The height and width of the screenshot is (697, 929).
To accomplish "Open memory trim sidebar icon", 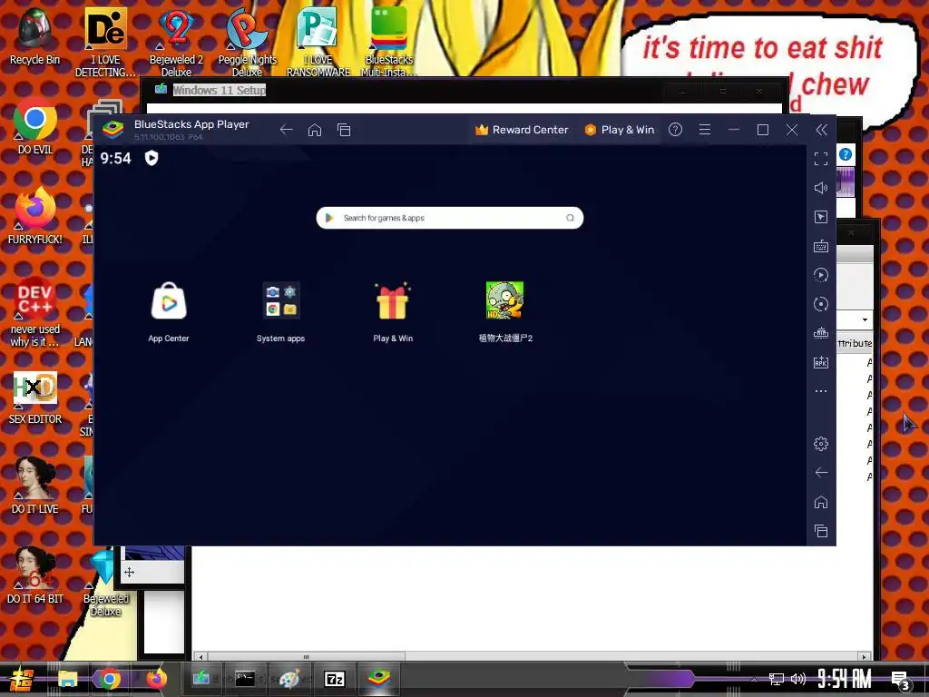I will click(821, 333).
